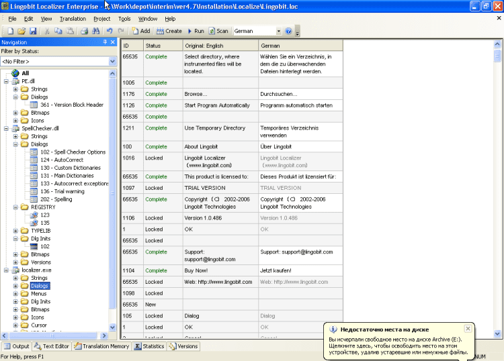Viewport: 504px width, 361px height.
Task: Click the navigation tree scroll right arrow
Action: pos(103,336)
